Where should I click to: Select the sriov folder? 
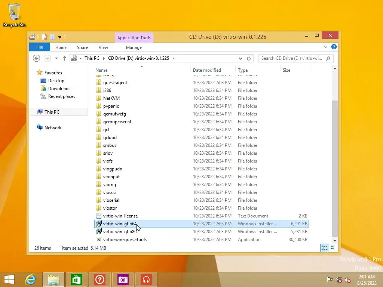108,153
